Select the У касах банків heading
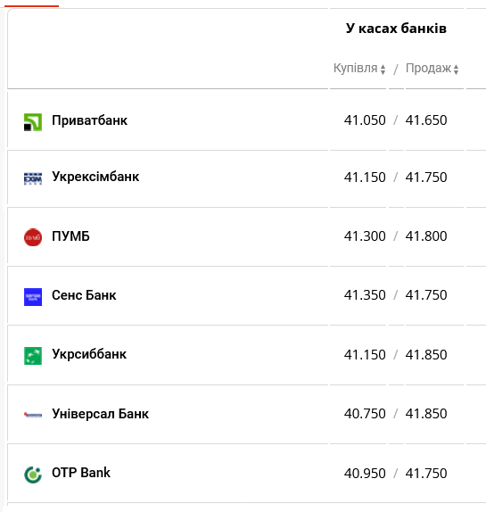486x512 pixels. coord(396,29)
